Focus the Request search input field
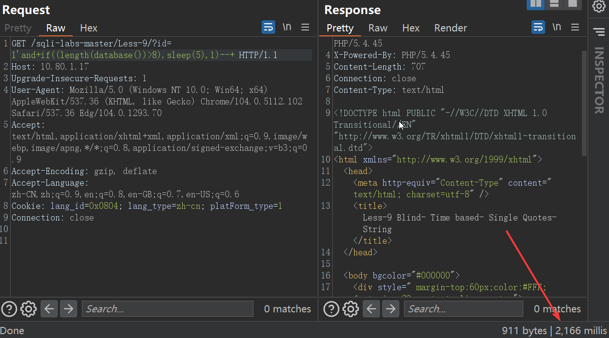The width and height of the screenshot is (609, 338). (x=168, y=309)
